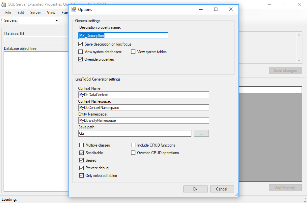The height and width of the screenshot is (203, 307).
Task: Open the Edit menu
Action: click(x=21, y=13)
